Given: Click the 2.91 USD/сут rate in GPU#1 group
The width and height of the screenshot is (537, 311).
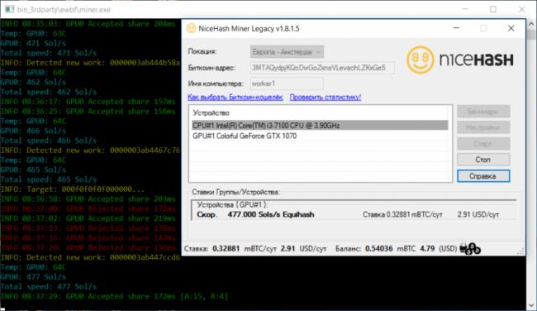Looking at the screenshot, I should (478, 215).
